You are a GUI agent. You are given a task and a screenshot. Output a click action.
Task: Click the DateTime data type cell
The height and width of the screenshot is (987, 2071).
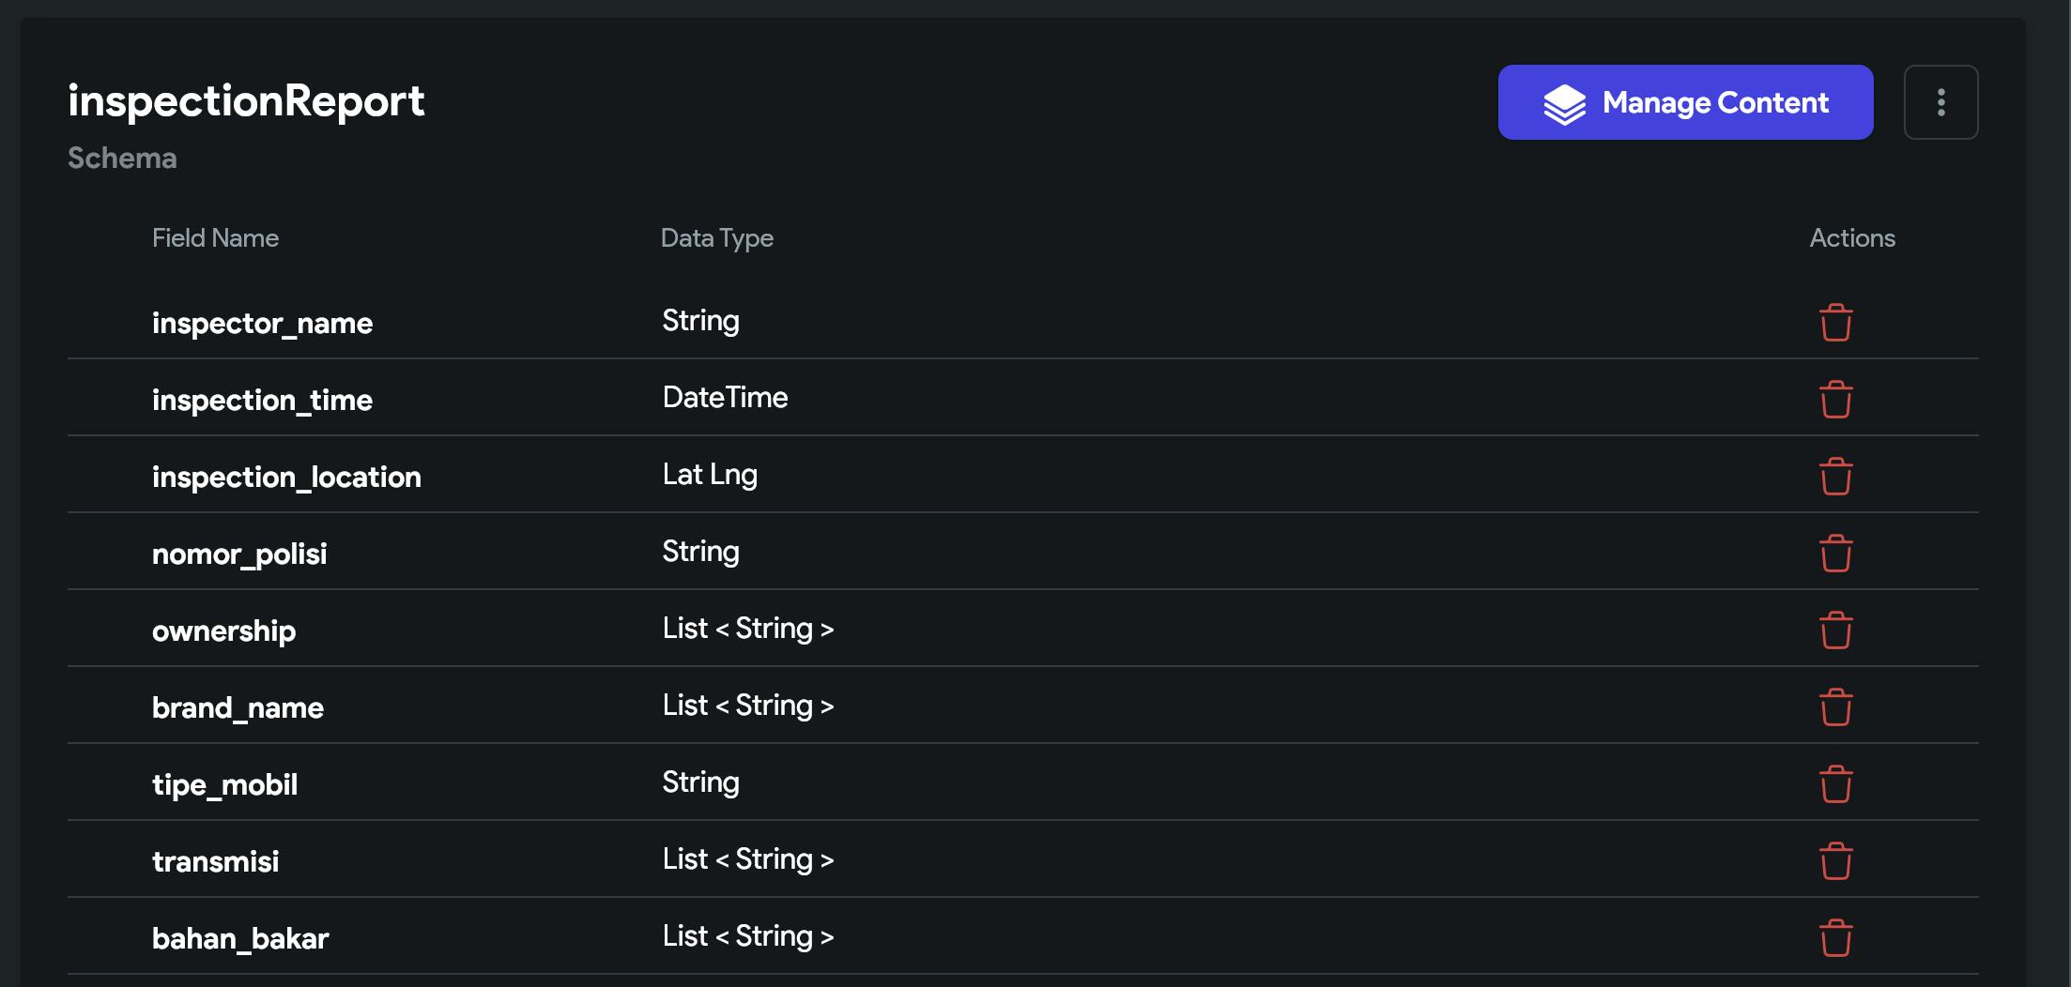coord(725,398)
